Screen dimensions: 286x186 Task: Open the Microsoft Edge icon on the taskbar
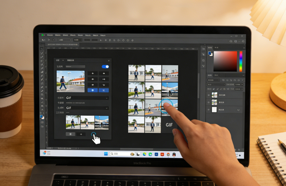[144, 154]
